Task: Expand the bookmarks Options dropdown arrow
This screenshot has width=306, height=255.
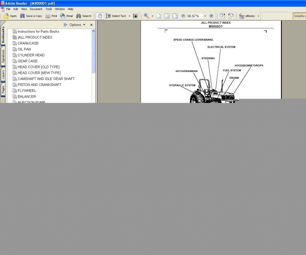Action: 84,25
